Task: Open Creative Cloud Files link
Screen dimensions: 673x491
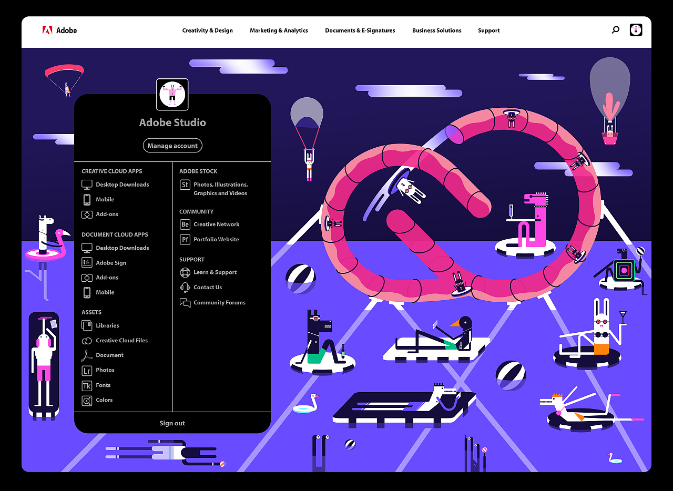Action: pyautogui.click(x=121, y=341)
